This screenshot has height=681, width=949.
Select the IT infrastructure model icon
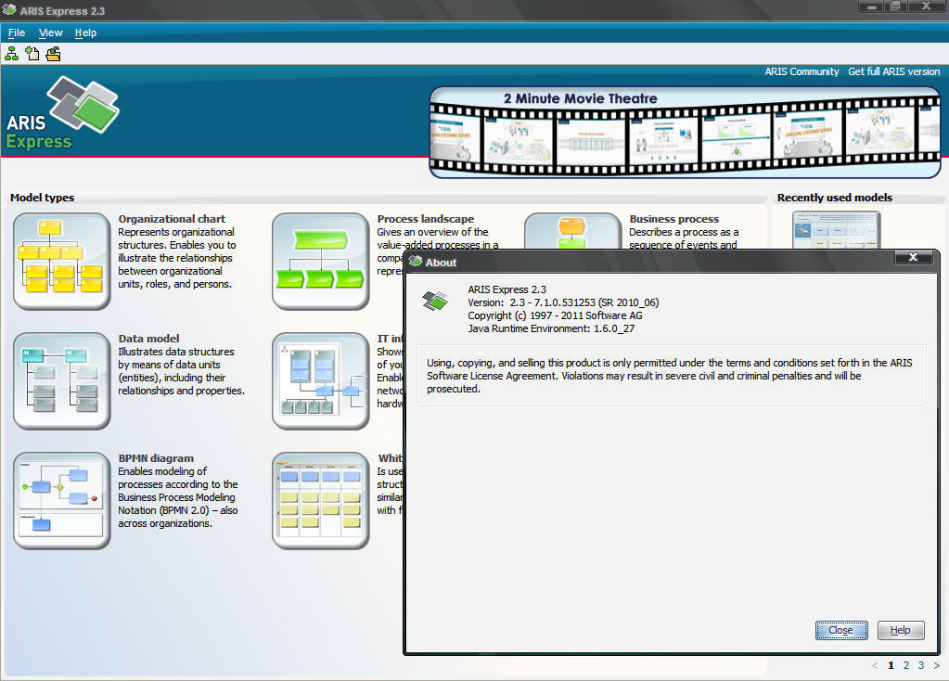[x=321, y=380]
